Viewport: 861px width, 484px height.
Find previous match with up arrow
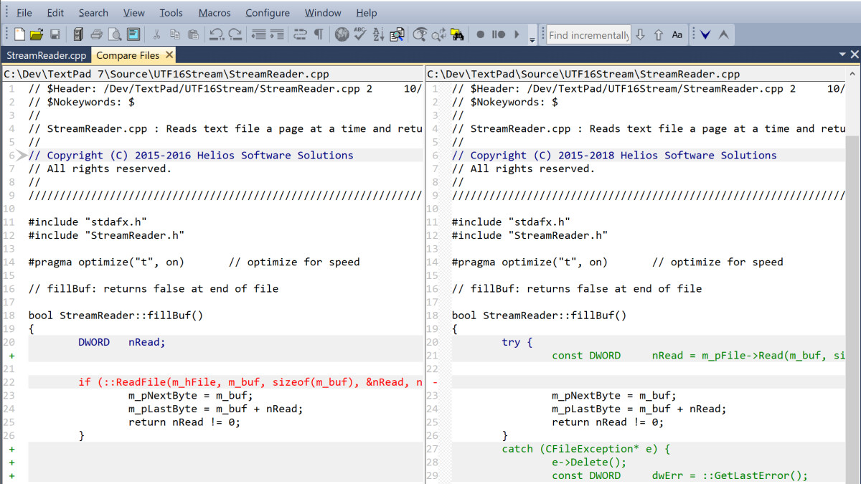(x=658, y=34)
